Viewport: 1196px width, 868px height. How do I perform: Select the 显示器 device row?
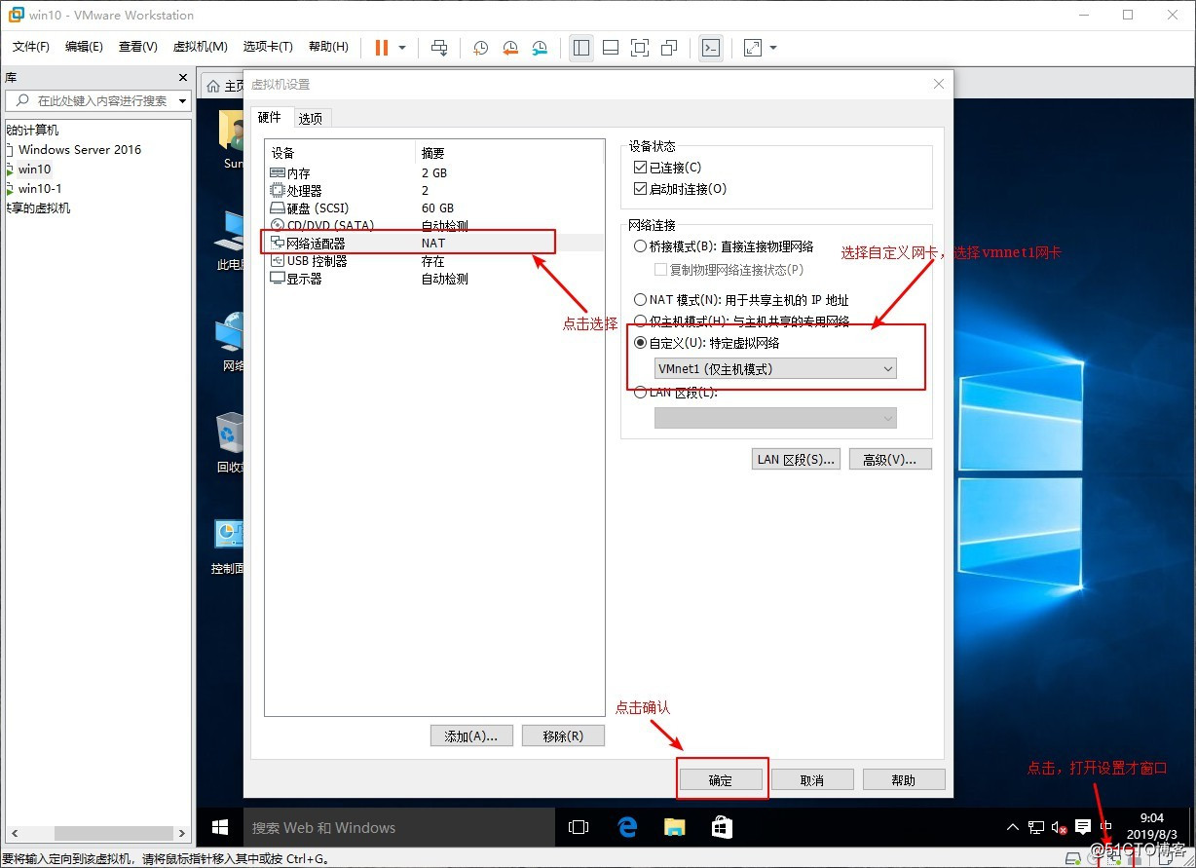tap(434, 279)
